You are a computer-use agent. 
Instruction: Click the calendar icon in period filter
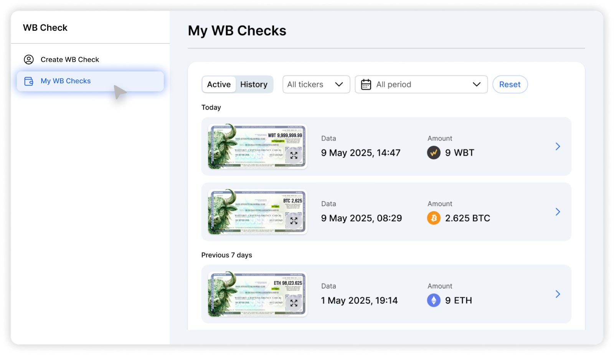pos(366,84)
